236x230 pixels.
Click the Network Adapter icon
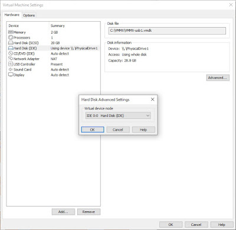(x=11, y=59)
